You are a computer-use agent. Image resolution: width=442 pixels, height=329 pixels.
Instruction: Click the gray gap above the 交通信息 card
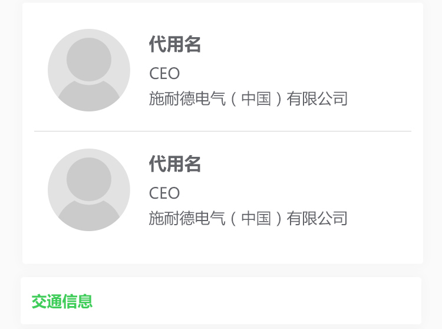(221, 271)
